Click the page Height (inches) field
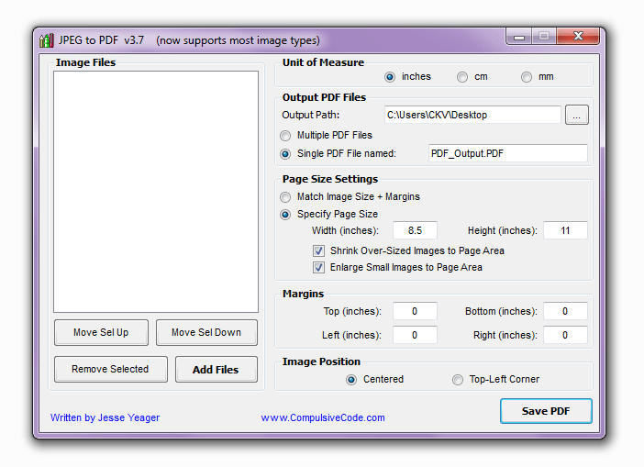This screenshot has height=467, width=644. (x=565, y=230)
